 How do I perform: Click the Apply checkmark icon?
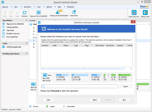(17, 13)
